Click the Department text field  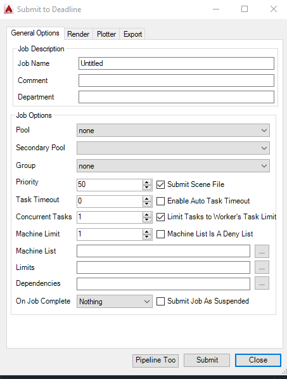[x=176, y=97]
